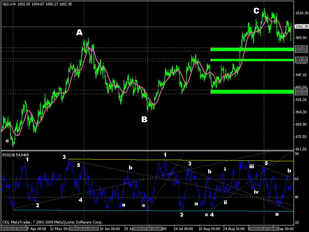Screen dimensions: 309x232
Task: Click the small c wave label on the price chart
Action: click(x=7, y=141)
